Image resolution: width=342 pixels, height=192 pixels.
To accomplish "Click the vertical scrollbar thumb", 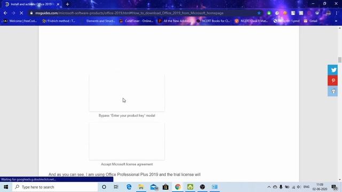I will click(340, 60).
